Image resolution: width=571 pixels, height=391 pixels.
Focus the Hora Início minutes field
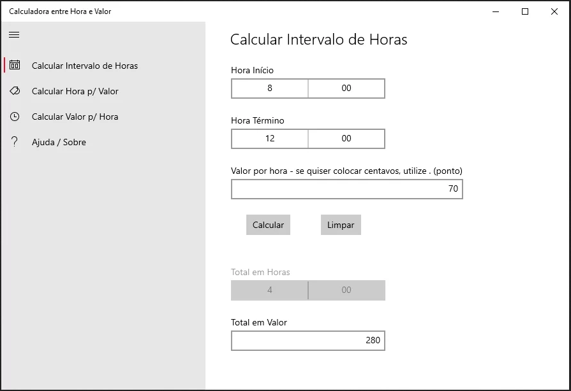[x=346, y=89]
